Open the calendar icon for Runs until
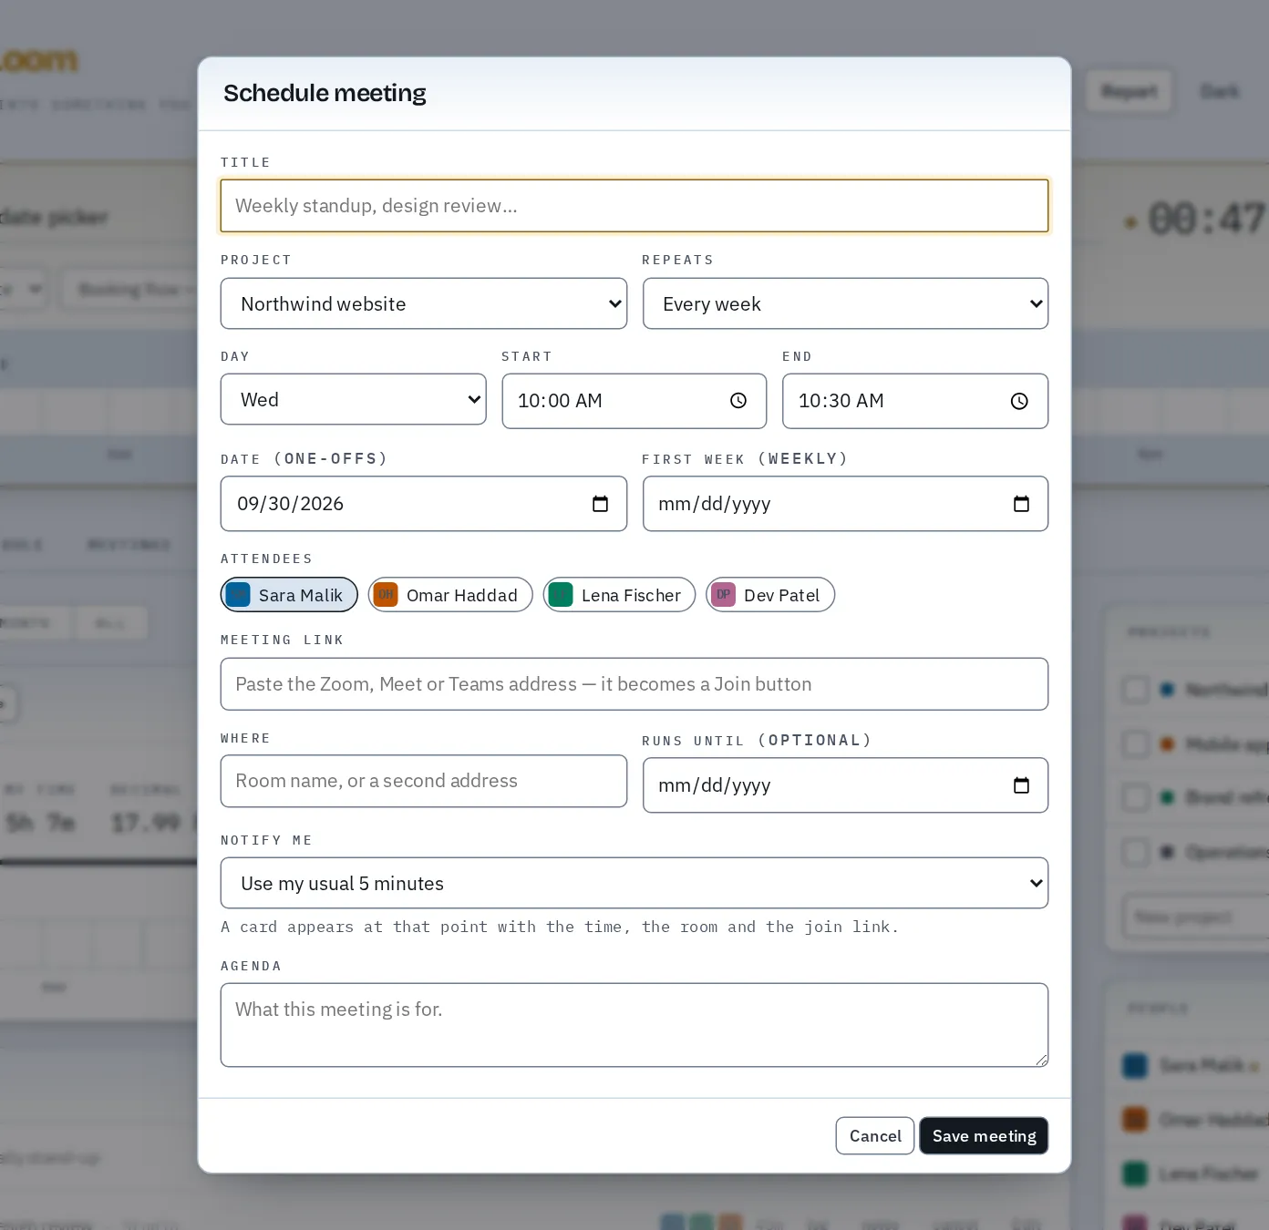The height and width of the screenshot is (1230, 1269). pos(1021,785)
